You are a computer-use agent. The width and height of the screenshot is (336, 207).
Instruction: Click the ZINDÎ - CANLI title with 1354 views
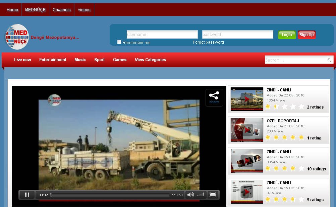click(279, 90)
